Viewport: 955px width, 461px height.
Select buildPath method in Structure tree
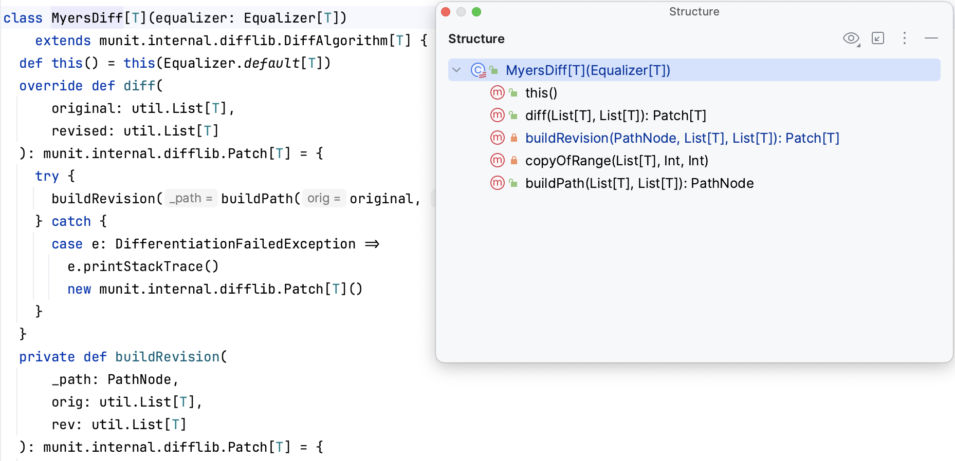pyautogui.click(x=639, y=183)
